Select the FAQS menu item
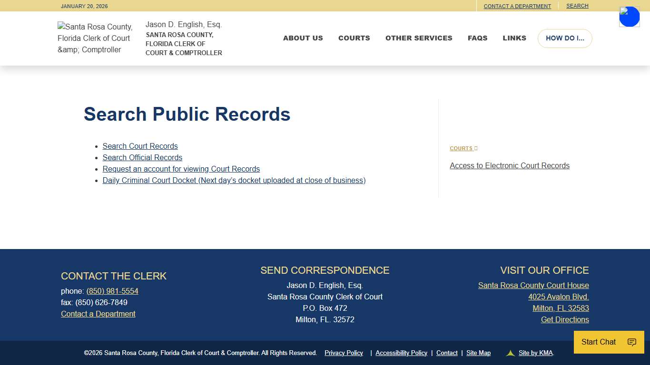650x365 pixels. point(477,38)
